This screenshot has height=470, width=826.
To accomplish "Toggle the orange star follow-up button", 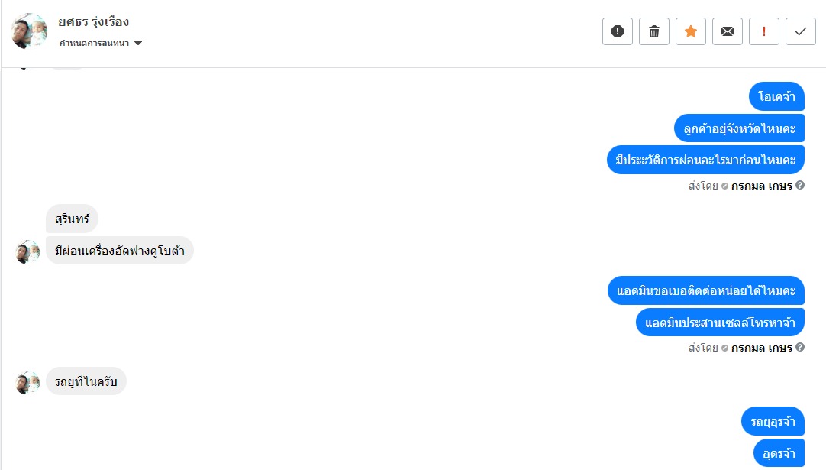I will click(691, 31).
